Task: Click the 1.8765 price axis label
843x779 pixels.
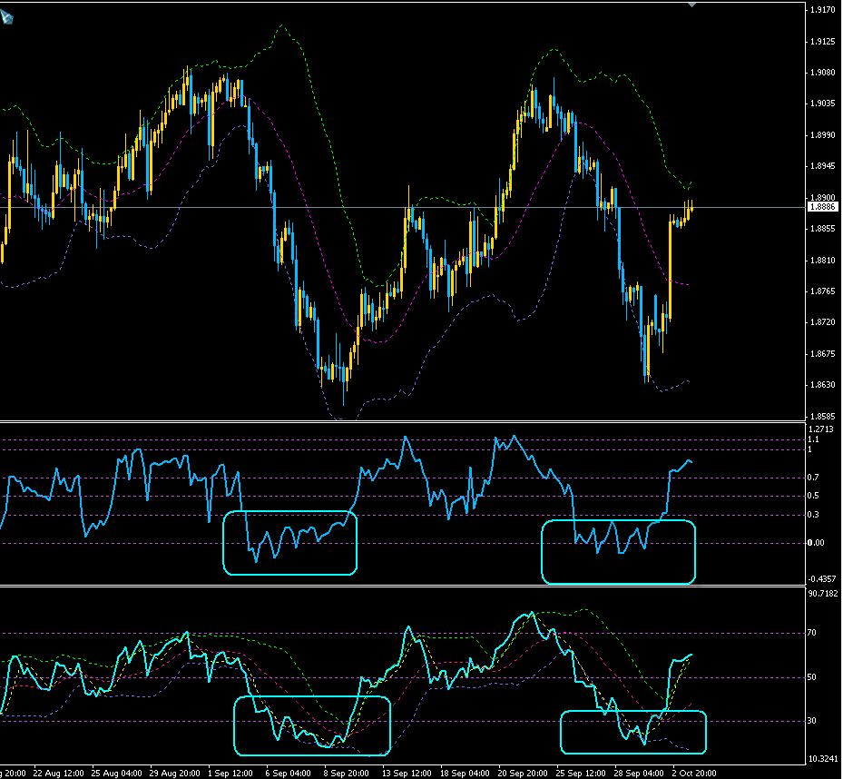Action: pos(822,291)
